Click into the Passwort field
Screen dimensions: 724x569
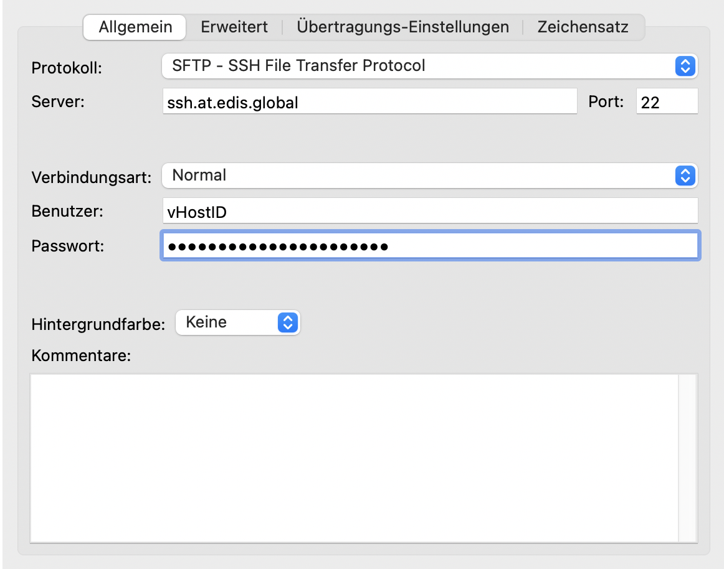431,245
